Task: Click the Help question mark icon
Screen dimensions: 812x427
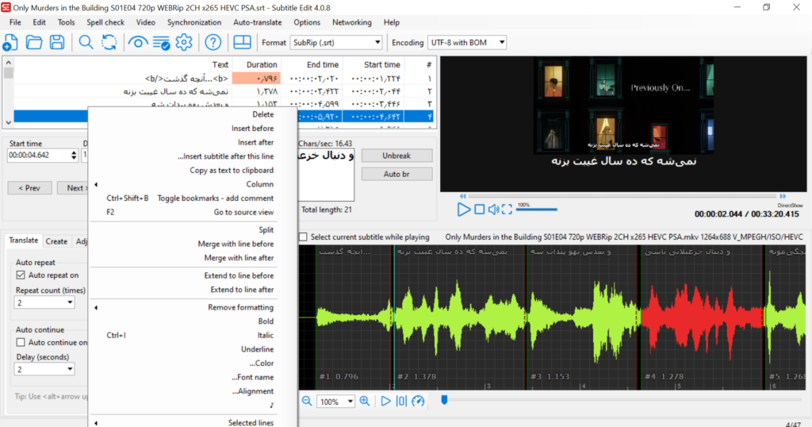Action: 213,42
